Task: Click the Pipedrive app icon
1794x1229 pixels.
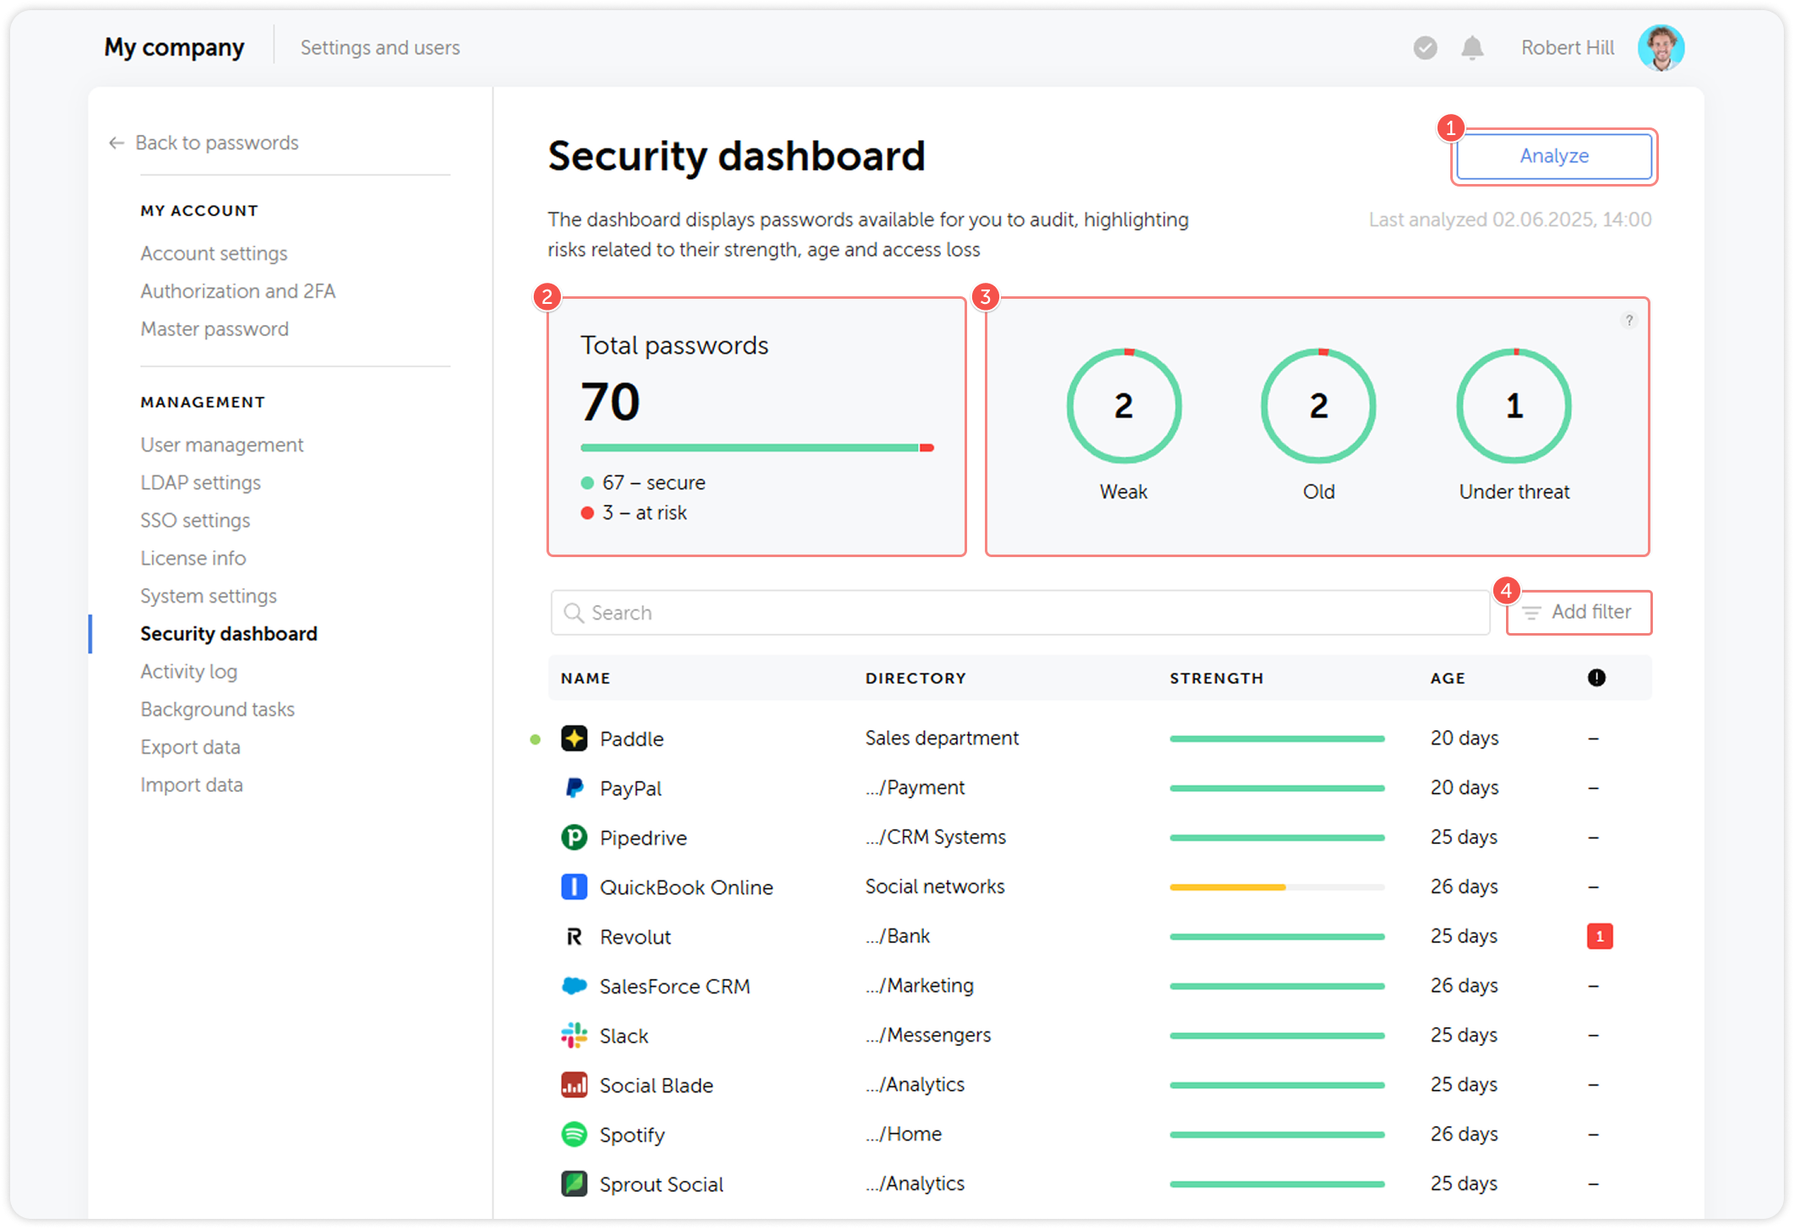Action: point(574,837)
